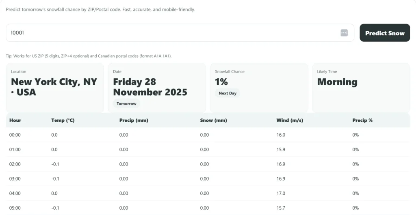Viewport: 416px width, 215px height.
Task: Click the ellipsis icon inside the ZIP field
Action: pos(344,33)
